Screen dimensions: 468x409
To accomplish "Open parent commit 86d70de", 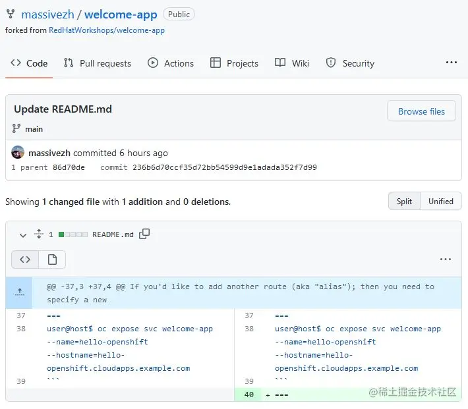I will click(69, 167).
